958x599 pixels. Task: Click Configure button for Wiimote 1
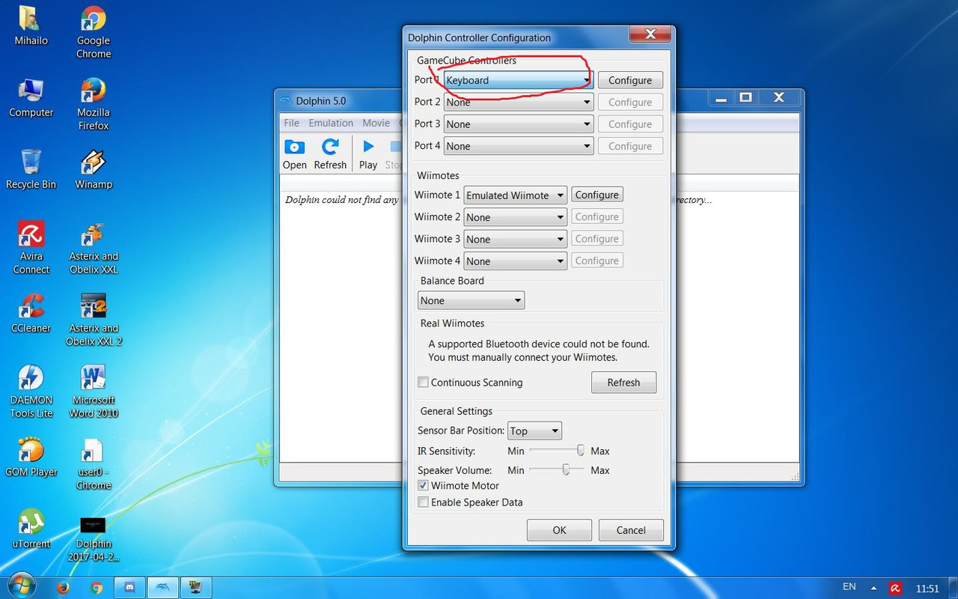(x=597, y=195)
